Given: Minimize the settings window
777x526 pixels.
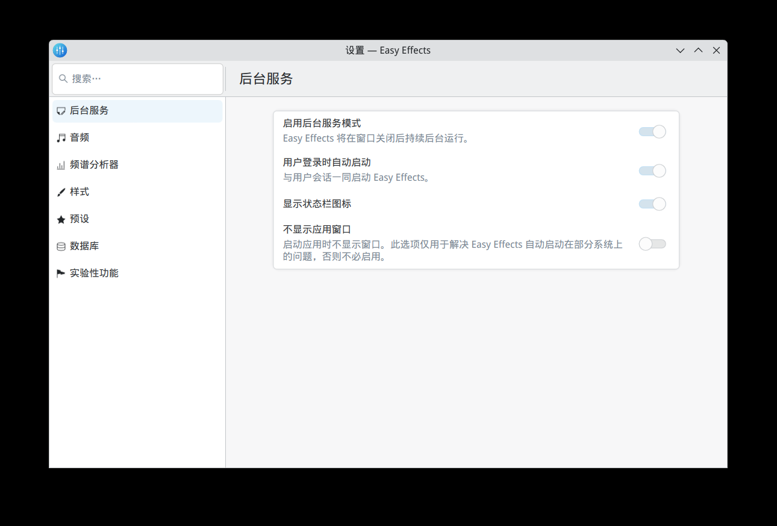Looking at the screenshot, I should [x=680, y=51].
